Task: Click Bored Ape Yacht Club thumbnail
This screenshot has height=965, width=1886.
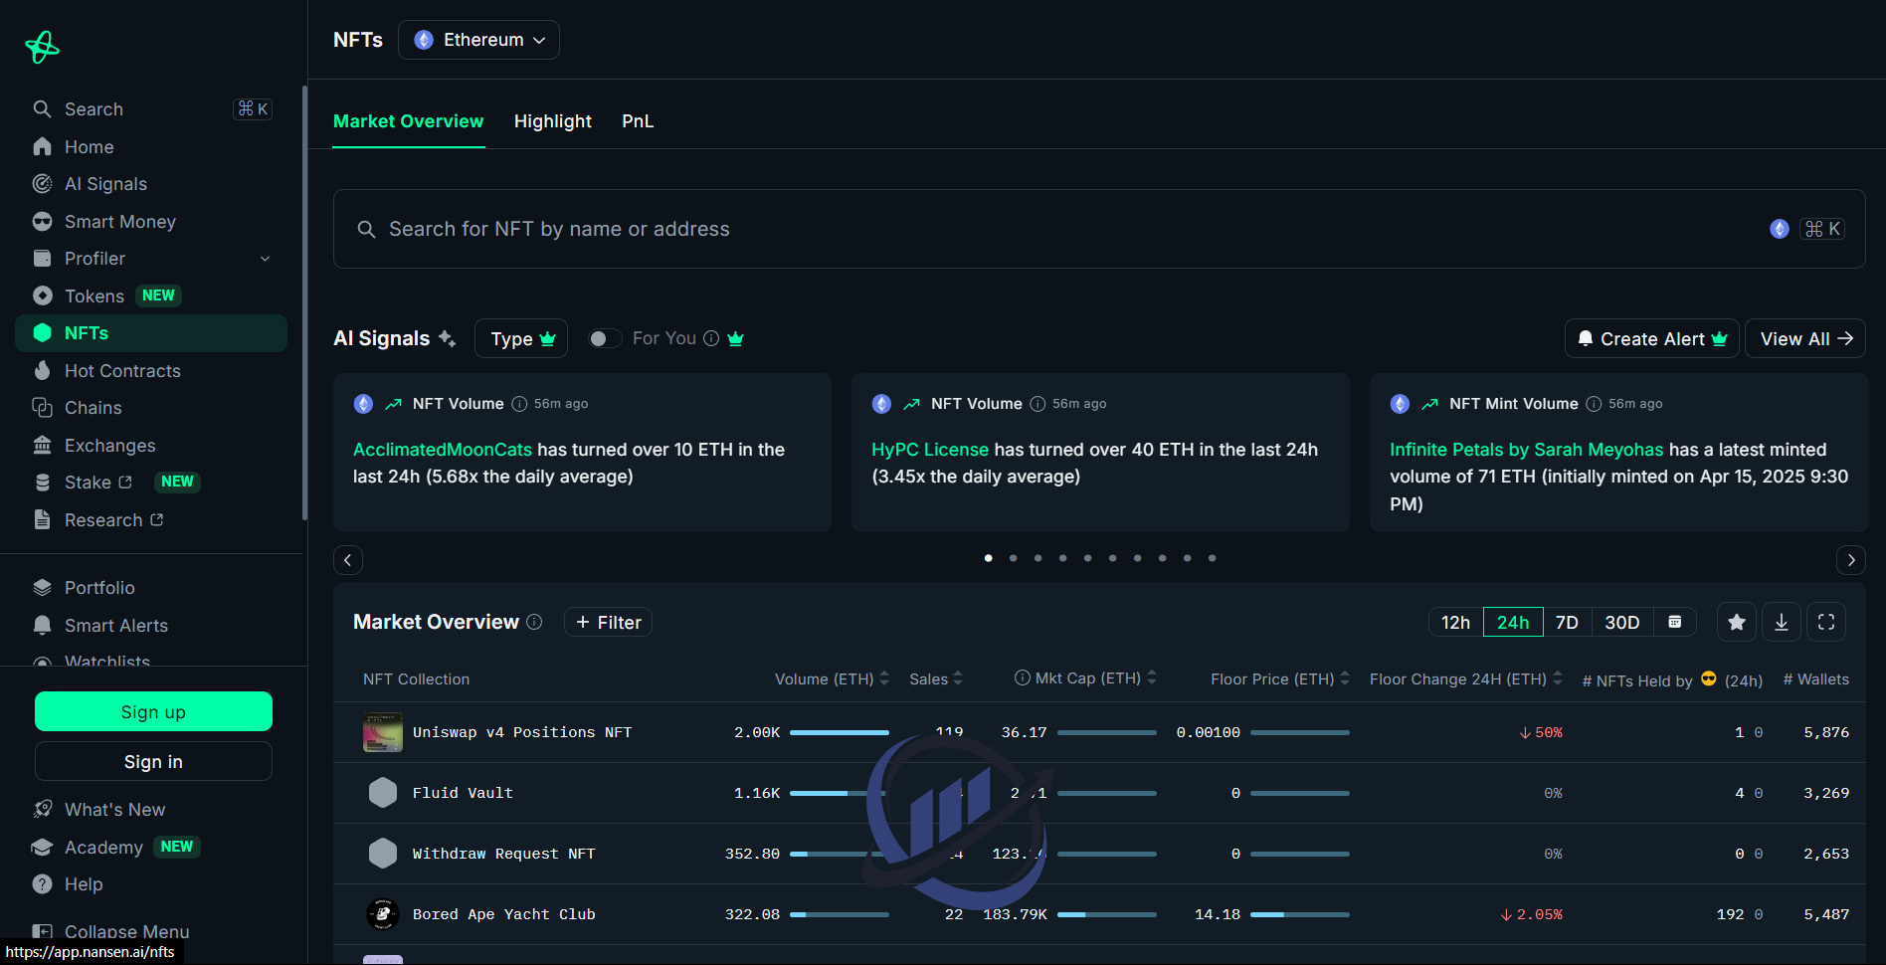Action: pos(383,914)
